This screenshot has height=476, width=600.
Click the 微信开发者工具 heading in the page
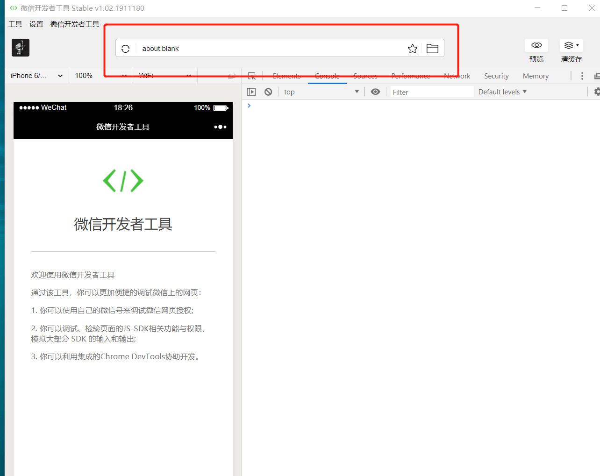coord(123,224)
